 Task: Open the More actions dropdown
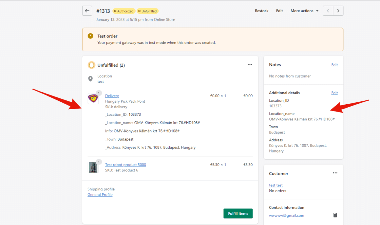click(x=304, y=10)
